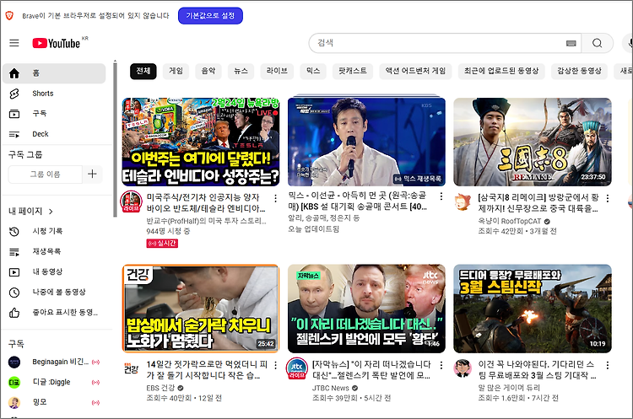This screenshot has height=419, width=633.
Task: Open more options for 미국주식/전기차 video
Action: 275,198
